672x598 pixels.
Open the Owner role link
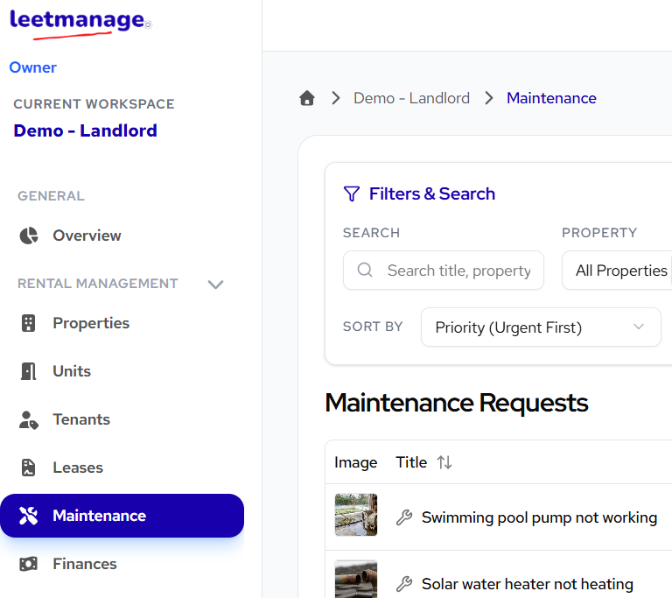(33, 67)
